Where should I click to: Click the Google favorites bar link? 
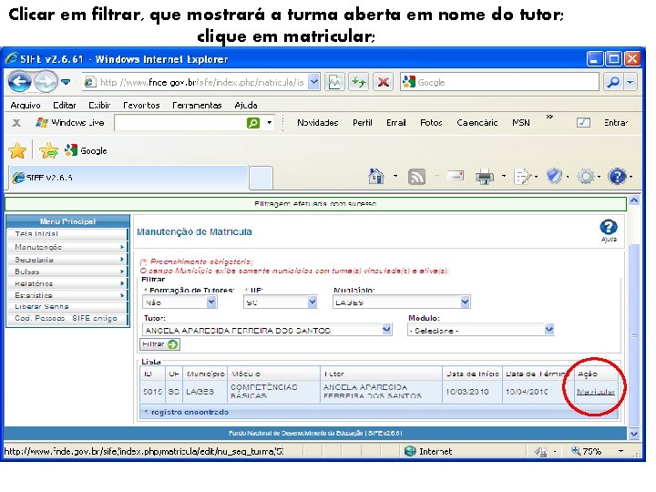(86, 150)
